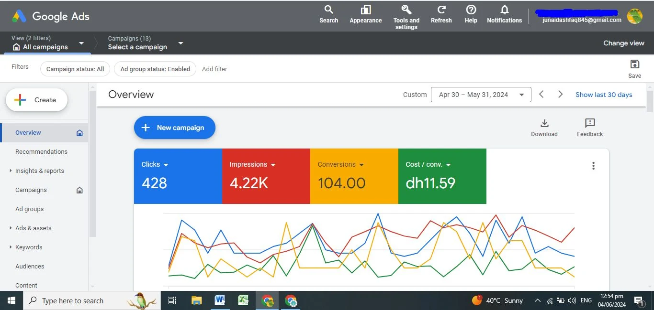Open the Notifications bell
The height and width of the screenshot is (310, 654).
coord(504,14)
